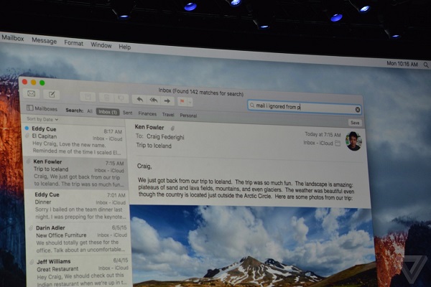The width and height of the screenshot is (431, 287).
Task: Select the Sent search scope tab
Action: [127, 113]
